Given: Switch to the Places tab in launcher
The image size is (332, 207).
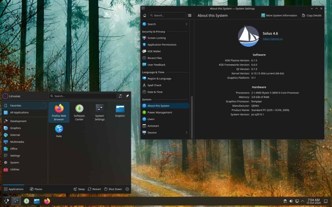Looking at the screenshot, I should pyautogui.click(x=36, y=189).
